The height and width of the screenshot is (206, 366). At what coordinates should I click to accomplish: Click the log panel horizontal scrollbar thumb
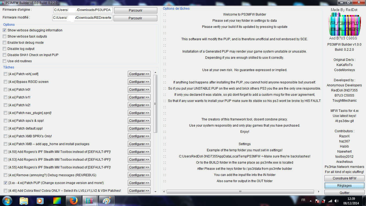(240, 192)
